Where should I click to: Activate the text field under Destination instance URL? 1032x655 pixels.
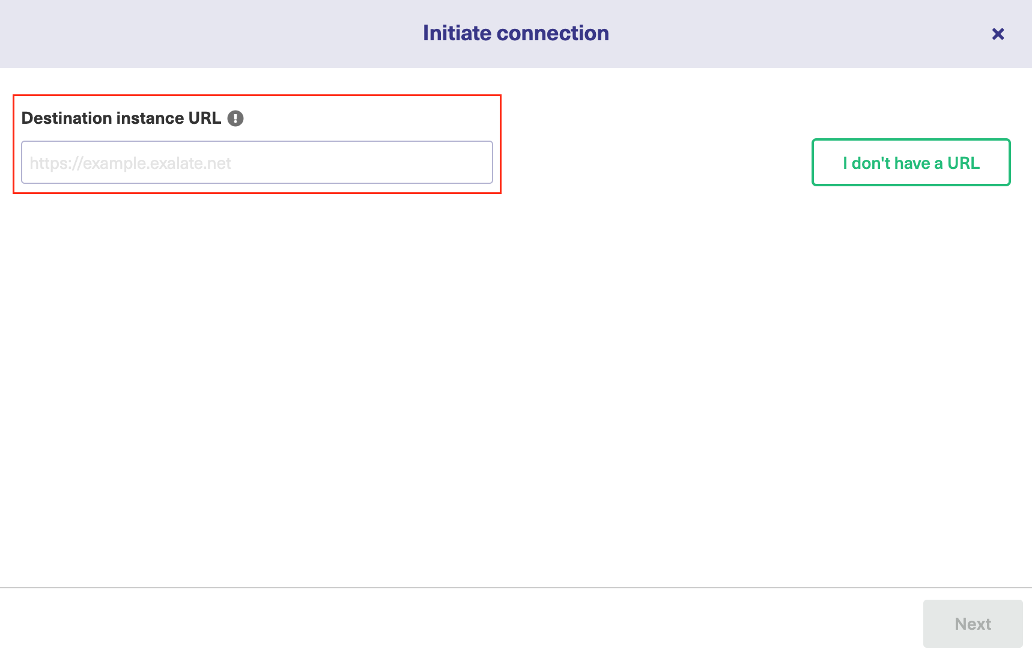[x=257, y=162]
